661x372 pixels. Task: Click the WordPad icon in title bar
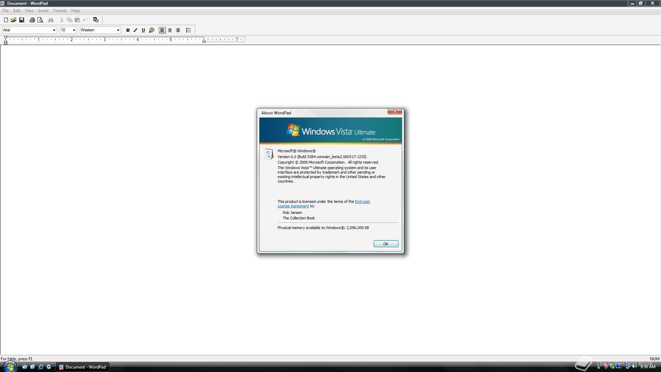click(x=3, y=3)
